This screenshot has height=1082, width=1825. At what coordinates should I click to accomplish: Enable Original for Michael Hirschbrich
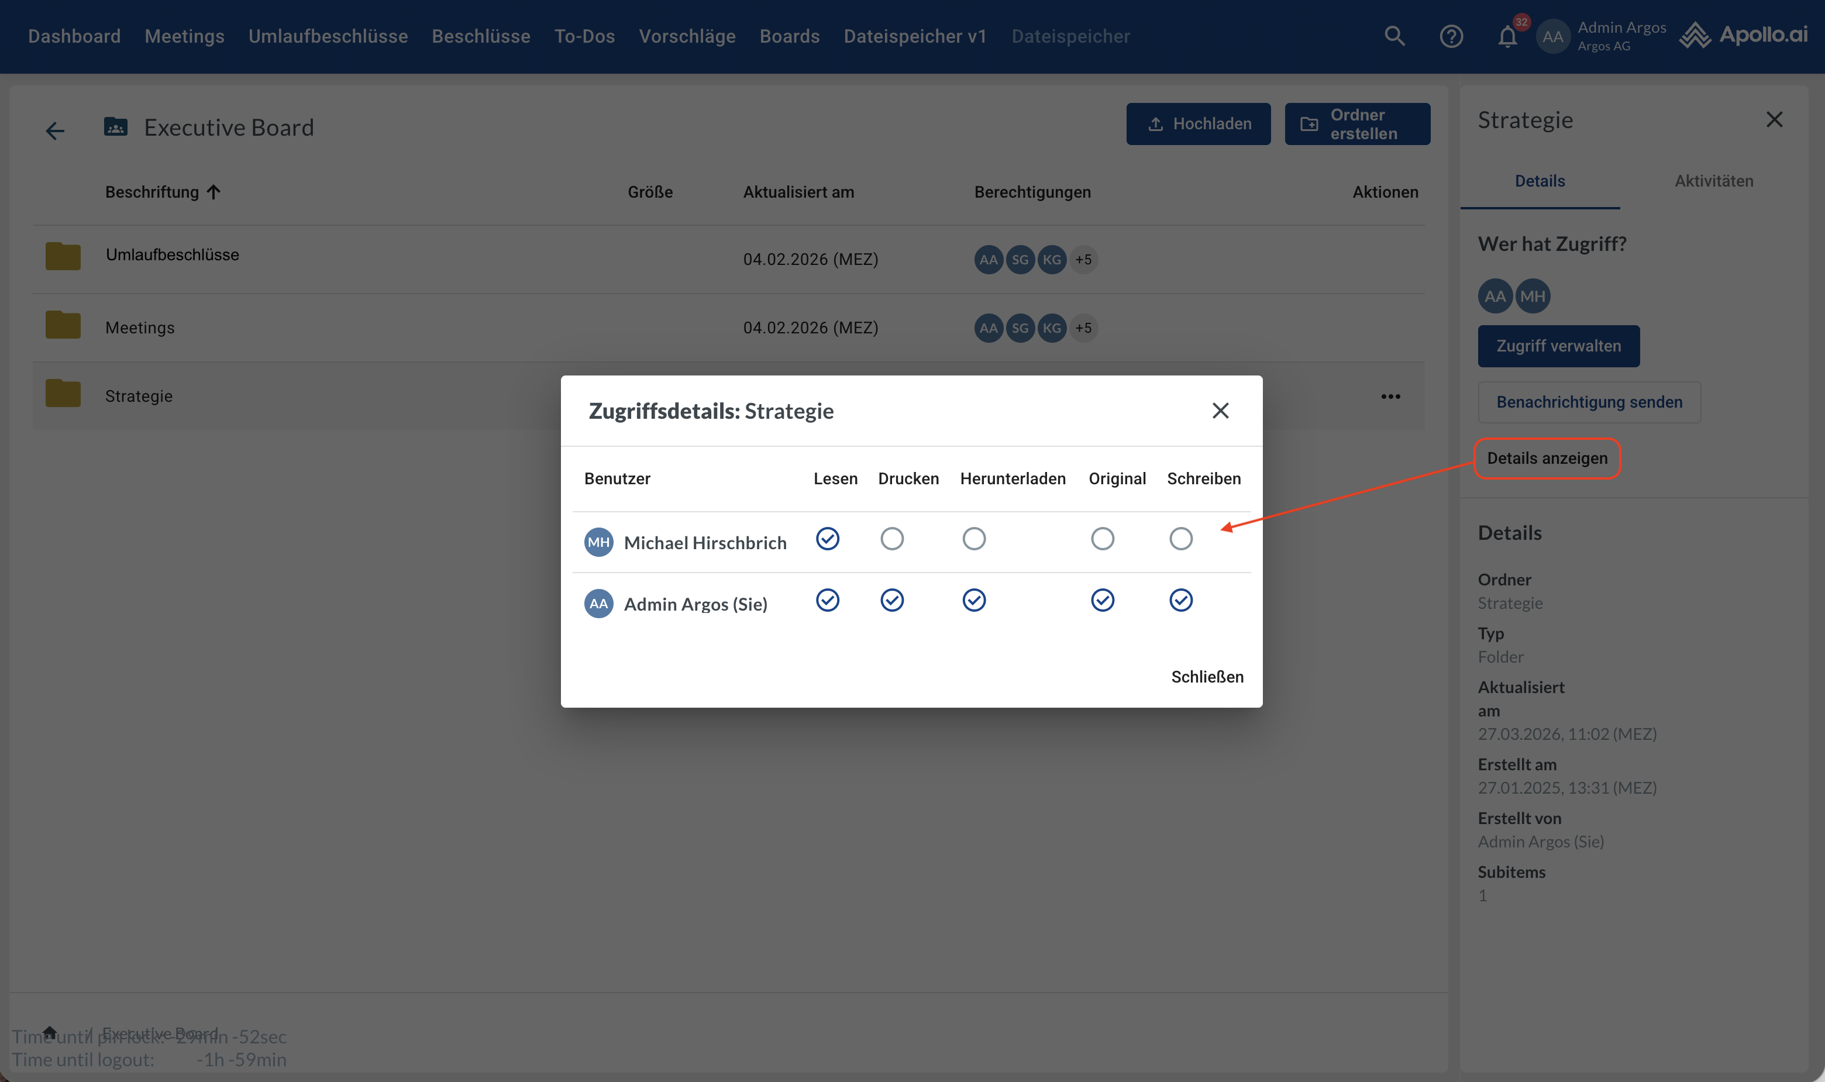click(1103, 539)
